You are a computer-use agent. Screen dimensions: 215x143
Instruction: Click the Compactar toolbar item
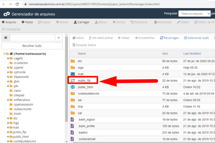point(11,29)
